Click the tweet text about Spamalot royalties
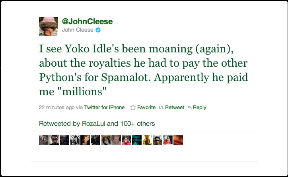 tap(147, 70)
